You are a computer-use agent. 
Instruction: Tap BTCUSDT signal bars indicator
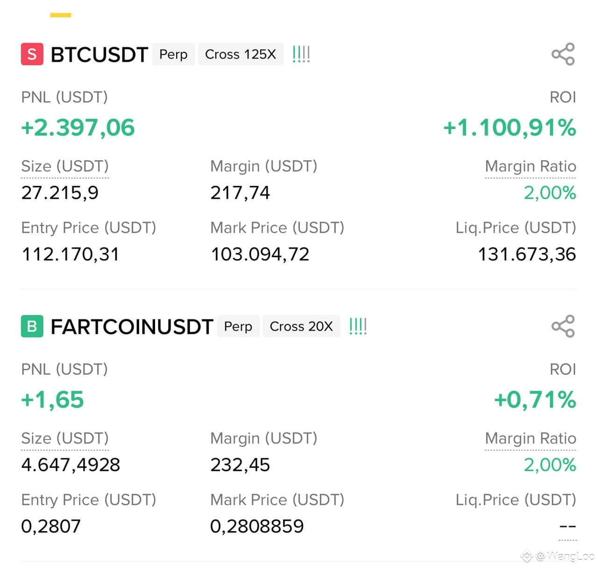(301, 54)
